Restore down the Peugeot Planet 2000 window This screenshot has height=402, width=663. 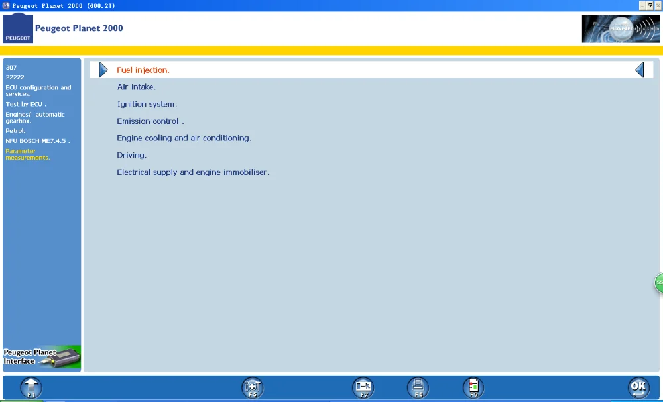click(x=650, y=5)
